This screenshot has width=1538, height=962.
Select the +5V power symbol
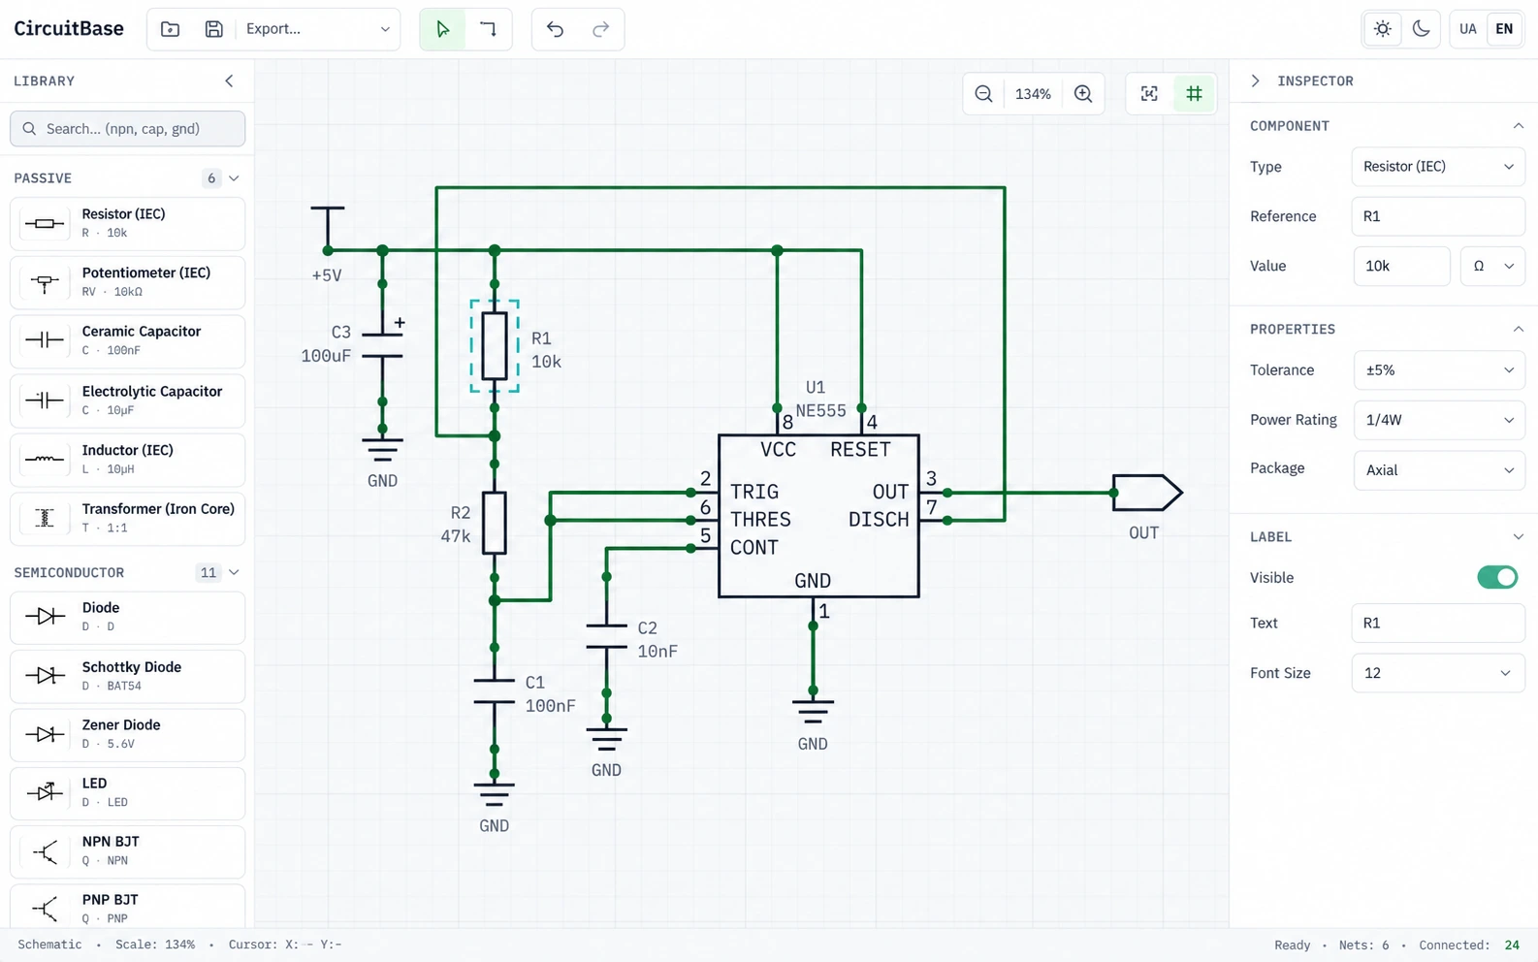click(328, 229)
